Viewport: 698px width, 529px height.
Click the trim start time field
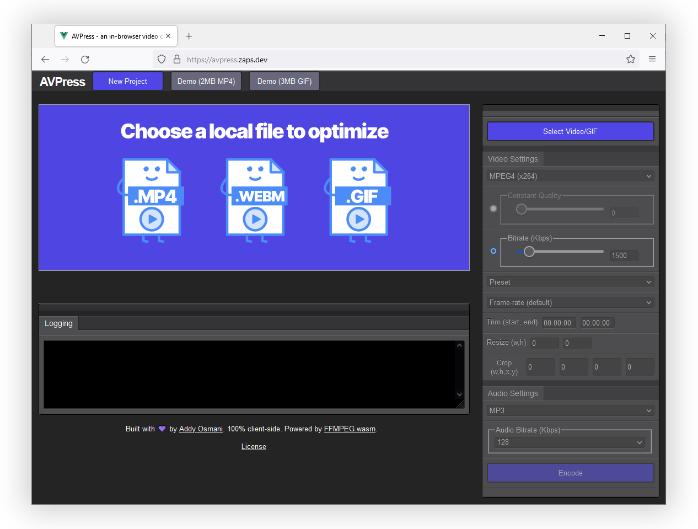point(558,323)
